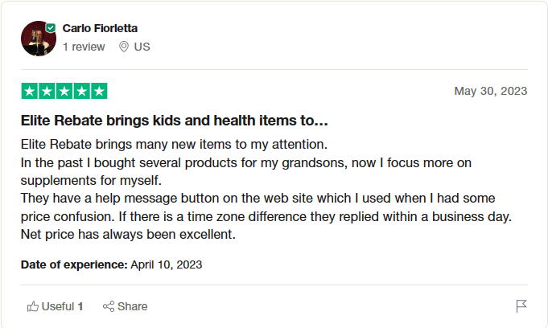Viewport: 548px width, 328px height.
Task: Click the fourth green rating star
Action: pyautogui.click(x=81, y=91)
